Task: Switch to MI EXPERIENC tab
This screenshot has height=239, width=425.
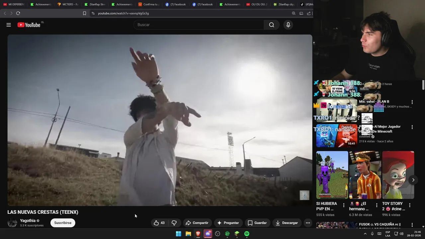Action: pos(14,4)
